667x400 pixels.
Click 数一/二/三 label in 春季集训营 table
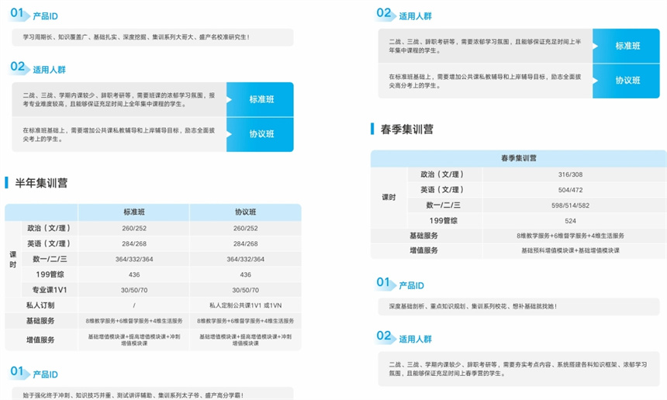pyautogui.click(x=444, y=205)
